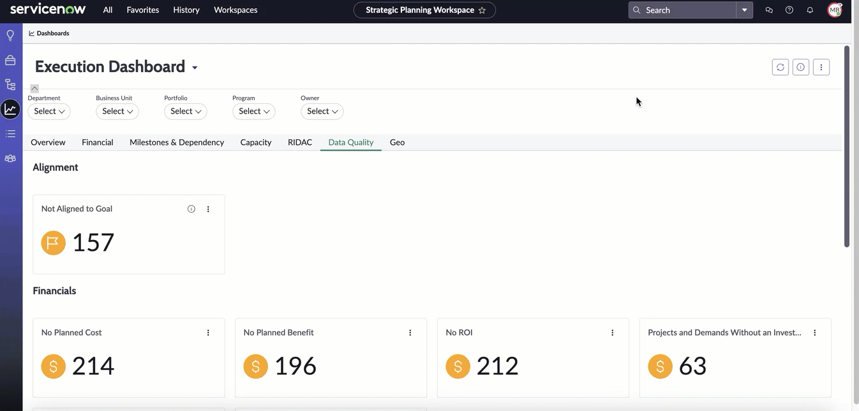Viewport: 859px width, 411px height.
Task: Click the Dashboards breadcrumb
Action: click(x=49, y=33)
